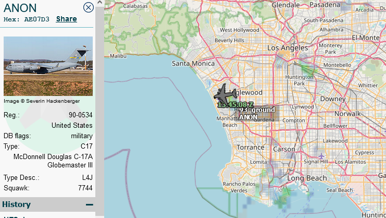Click the 93 ground ANON map label

(257, 113)
